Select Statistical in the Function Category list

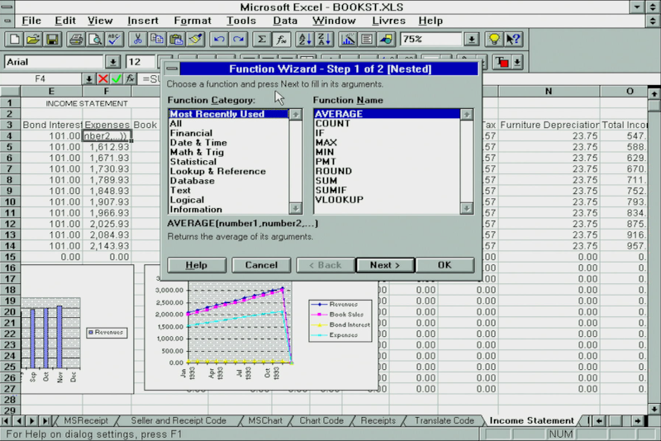pyautogui.click(x=193, y=162)
